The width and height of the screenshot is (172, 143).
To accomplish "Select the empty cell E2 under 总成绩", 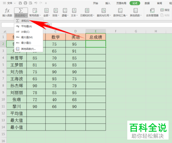I will [96, 44].
